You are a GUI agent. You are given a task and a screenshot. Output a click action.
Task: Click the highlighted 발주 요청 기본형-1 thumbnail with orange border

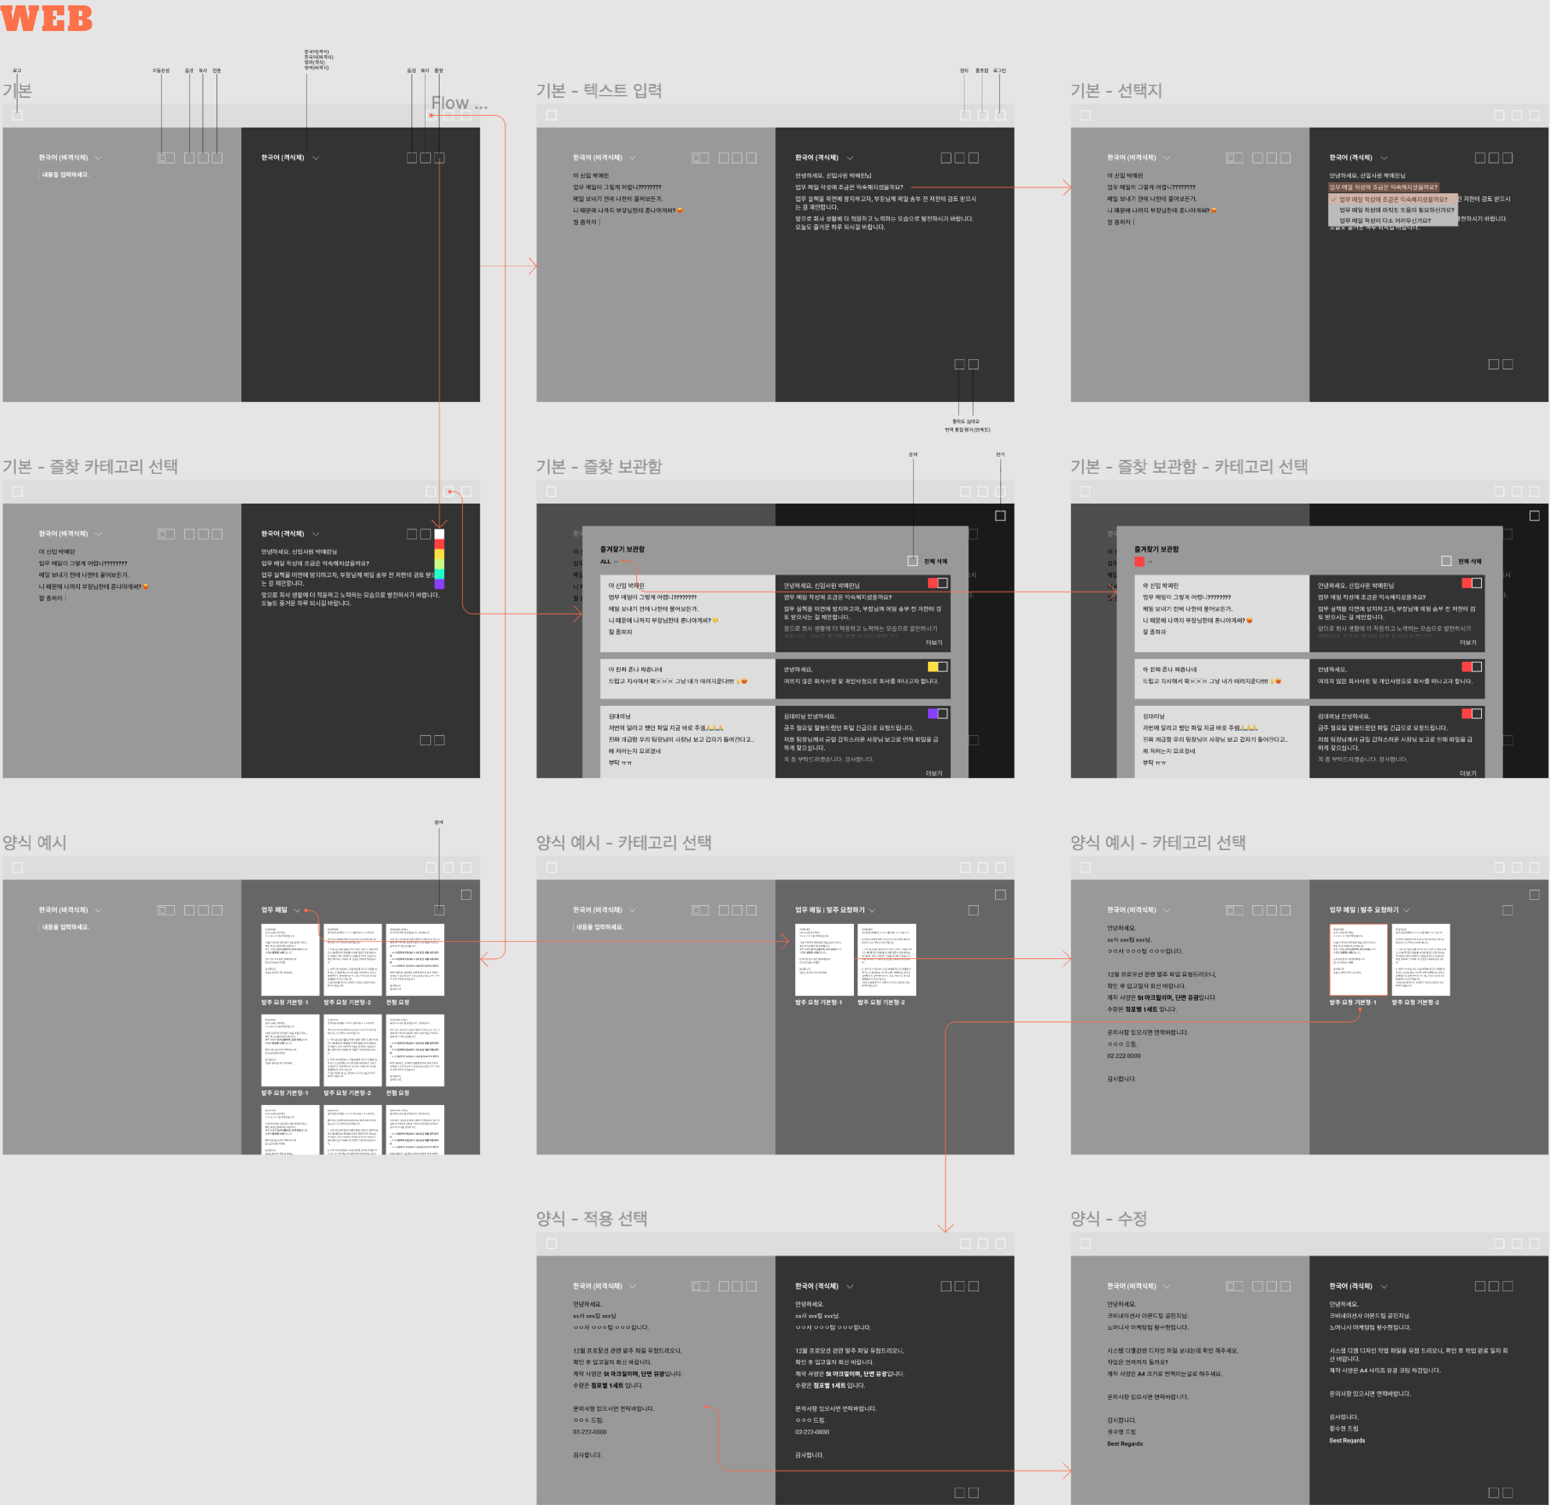pos(1359,959)
